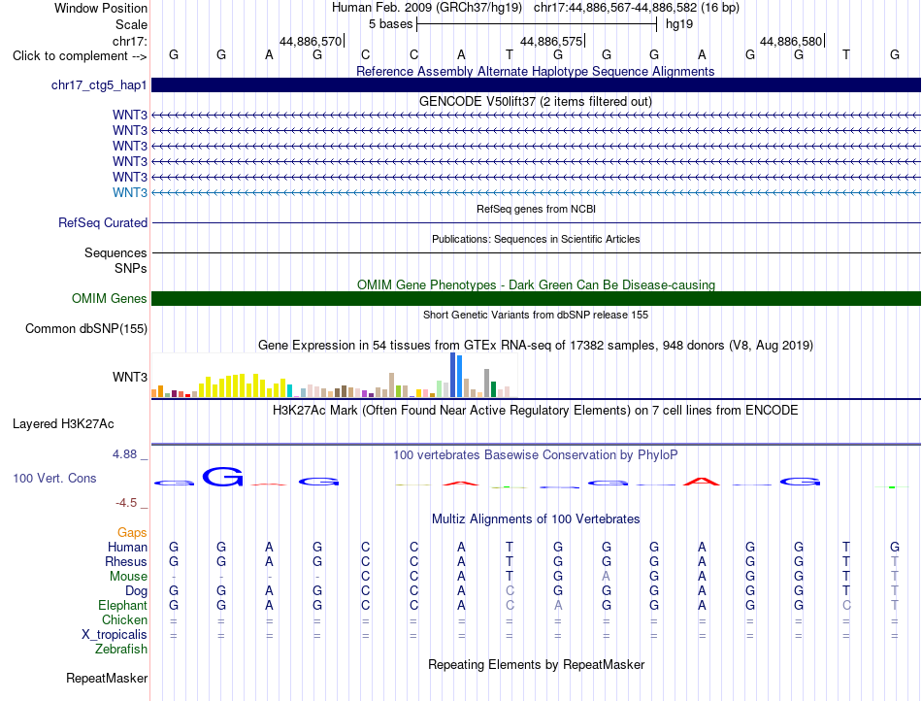Viewport: 922px width, 701px height.
Task: Click the H3K27Ac Mark track title
Action: (x=535, y=410)
